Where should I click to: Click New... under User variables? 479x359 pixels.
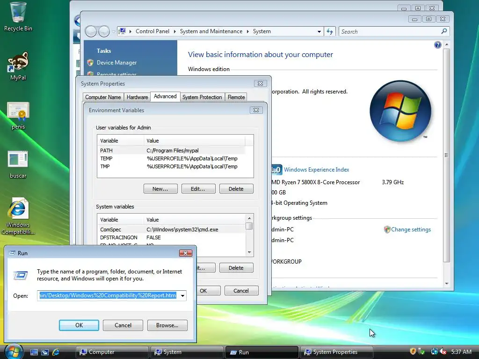[160, 189]
